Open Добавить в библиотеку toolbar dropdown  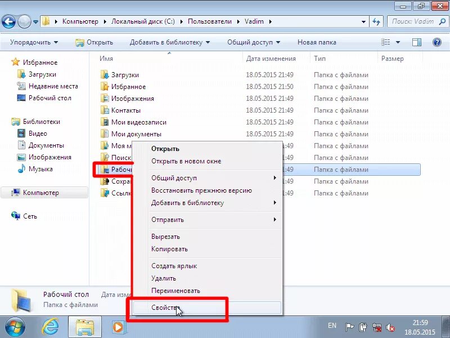tap(170, 42)
